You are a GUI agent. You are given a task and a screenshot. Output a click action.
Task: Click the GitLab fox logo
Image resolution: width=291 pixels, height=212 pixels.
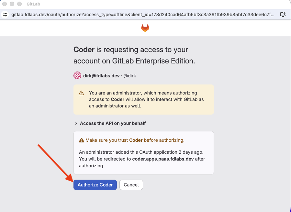tap(145, 28)
